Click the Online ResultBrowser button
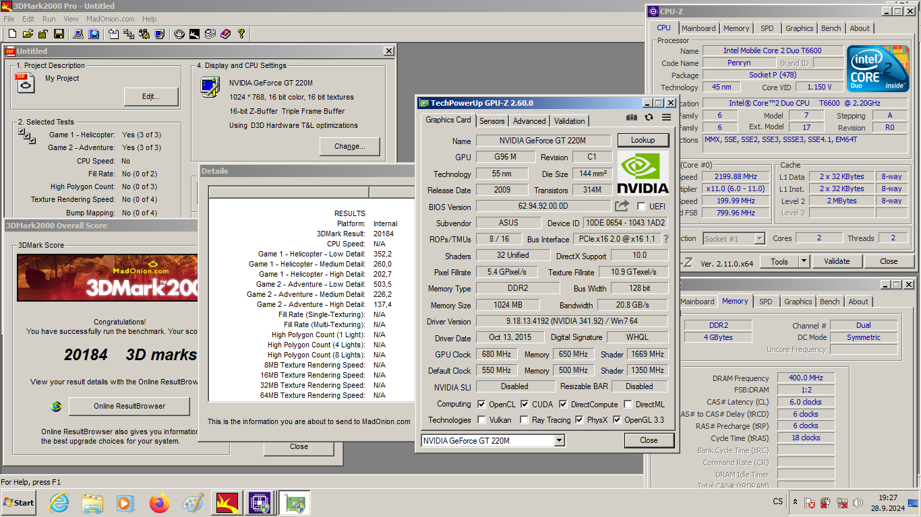Image resolution: width=921 pixels, height=517 pixels. [129, 406]
